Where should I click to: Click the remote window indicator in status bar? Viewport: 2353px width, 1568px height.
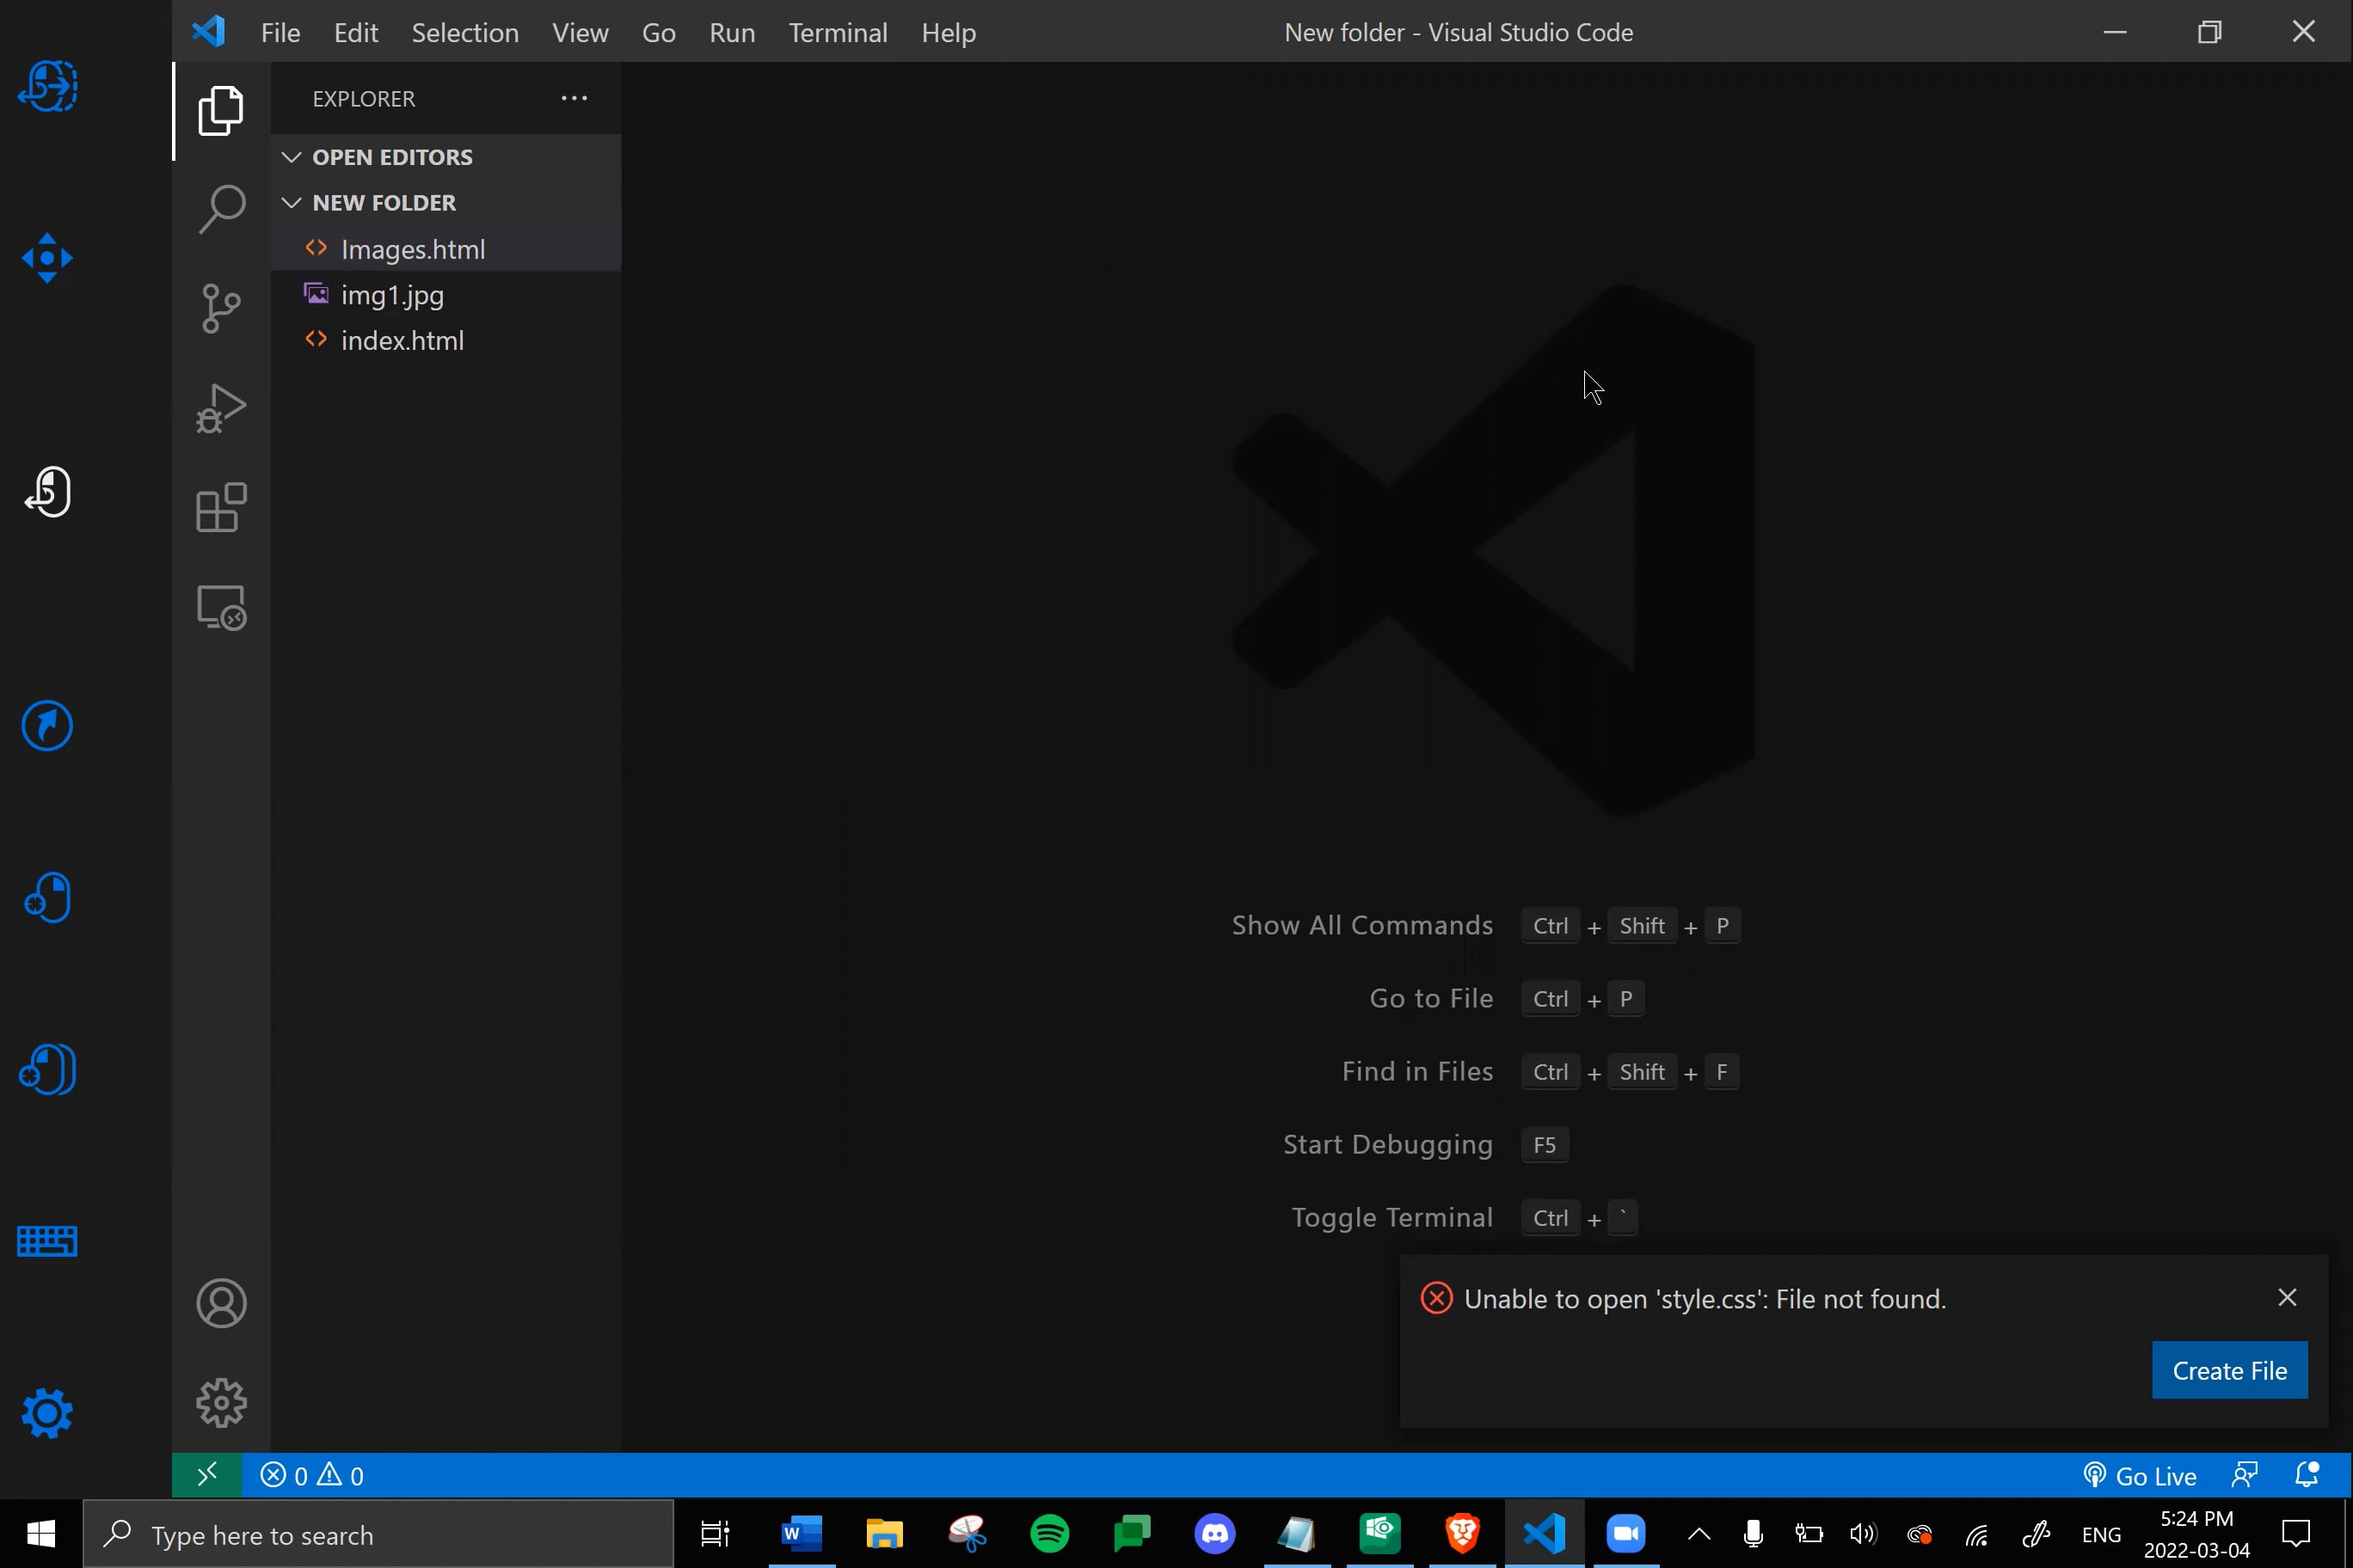pos(207,1475)
